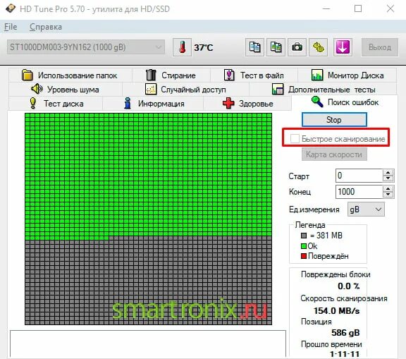The height and width of the screenshot is (359, 406).
Task: Decrease the Конец value with down arrow
Action: click(388, 195)
